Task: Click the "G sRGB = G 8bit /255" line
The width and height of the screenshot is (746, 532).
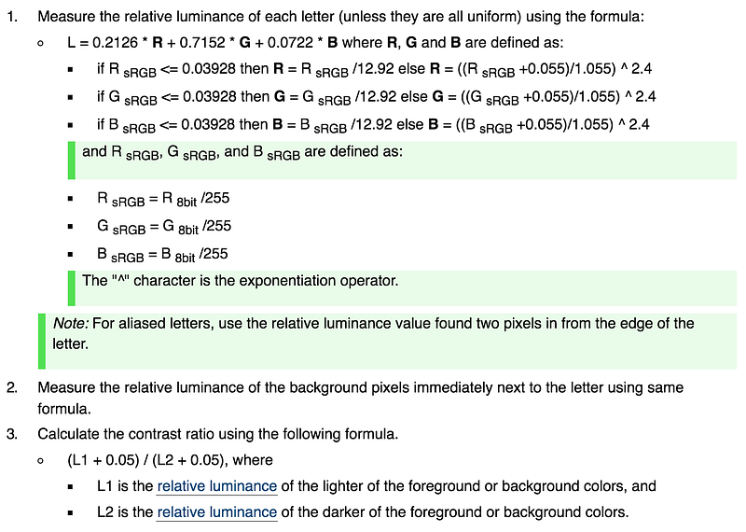Action: point(164,226)
